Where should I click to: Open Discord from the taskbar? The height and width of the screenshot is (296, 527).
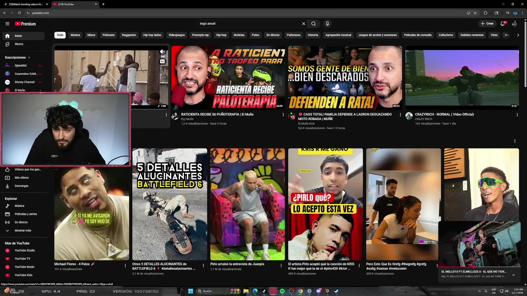click(x=318, y=291)
